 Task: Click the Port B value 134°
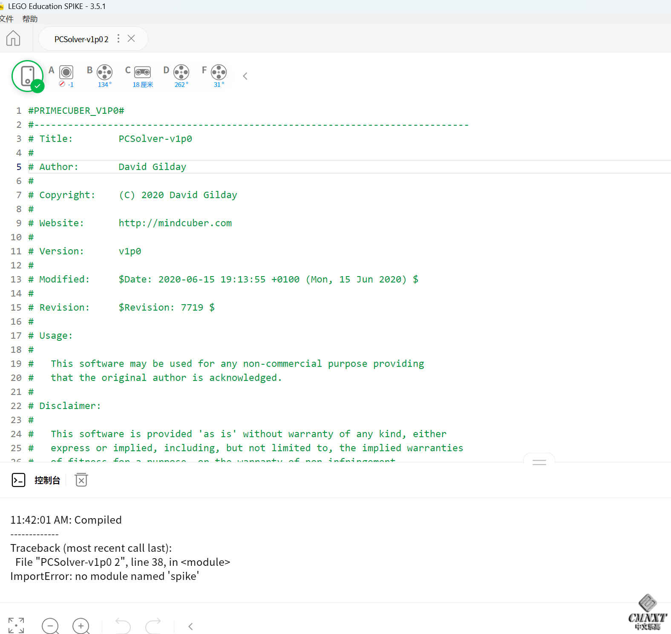point(104,85)
